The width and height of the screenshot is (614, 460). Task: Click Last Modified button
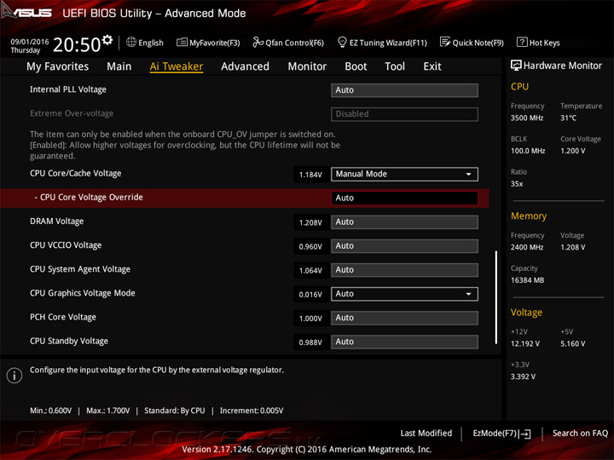tap(426, 433)
